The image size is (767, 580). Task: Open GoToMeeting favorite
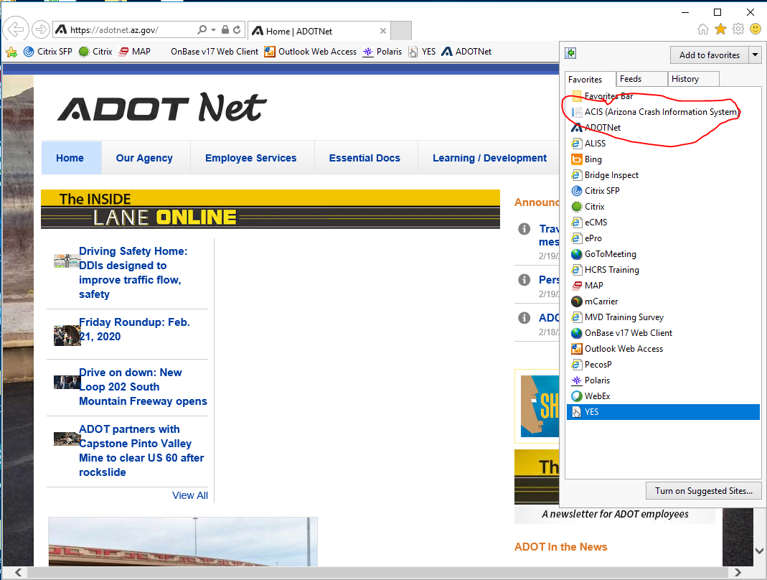tap(663, 253)
